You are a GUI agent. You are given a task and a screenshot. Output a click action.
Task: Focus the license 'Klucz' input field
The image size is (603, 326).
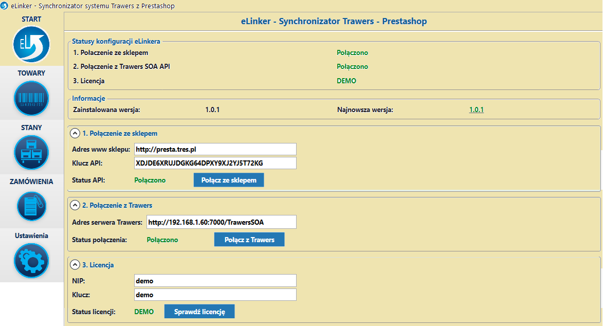215,295
